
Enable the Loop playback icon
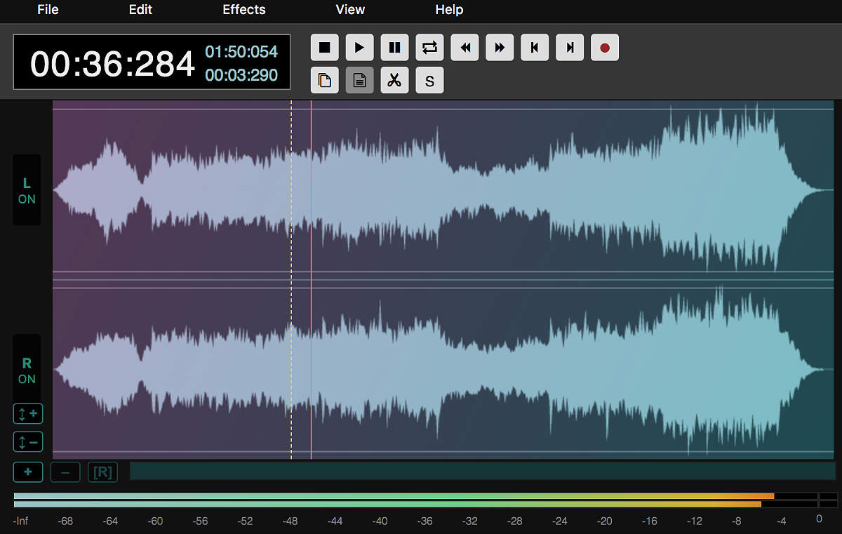(x=429, y=47)
